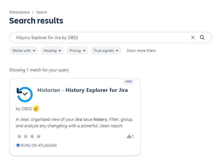This screenshot has height=167, width=224.
Task: Click the Historian app logo
Action: click(25, 94)
